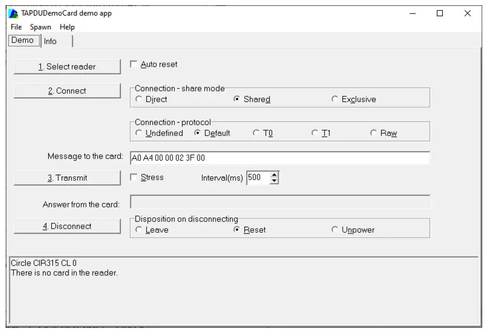
Task: Open the File menu
Action: [16, 27]
